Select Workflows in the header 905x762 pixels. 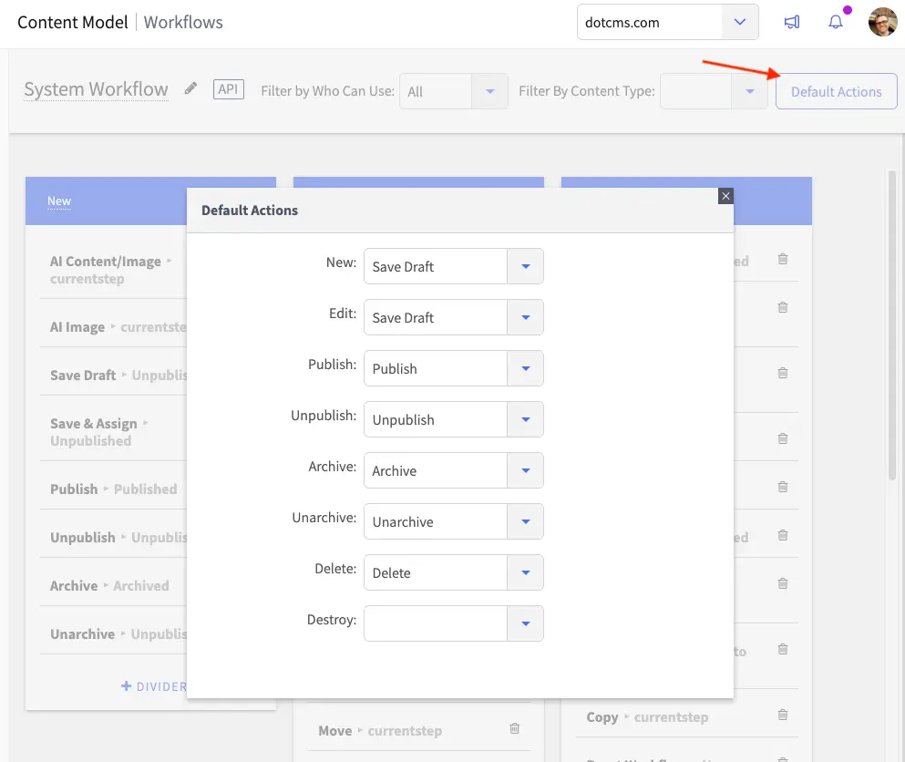(183, 22)
